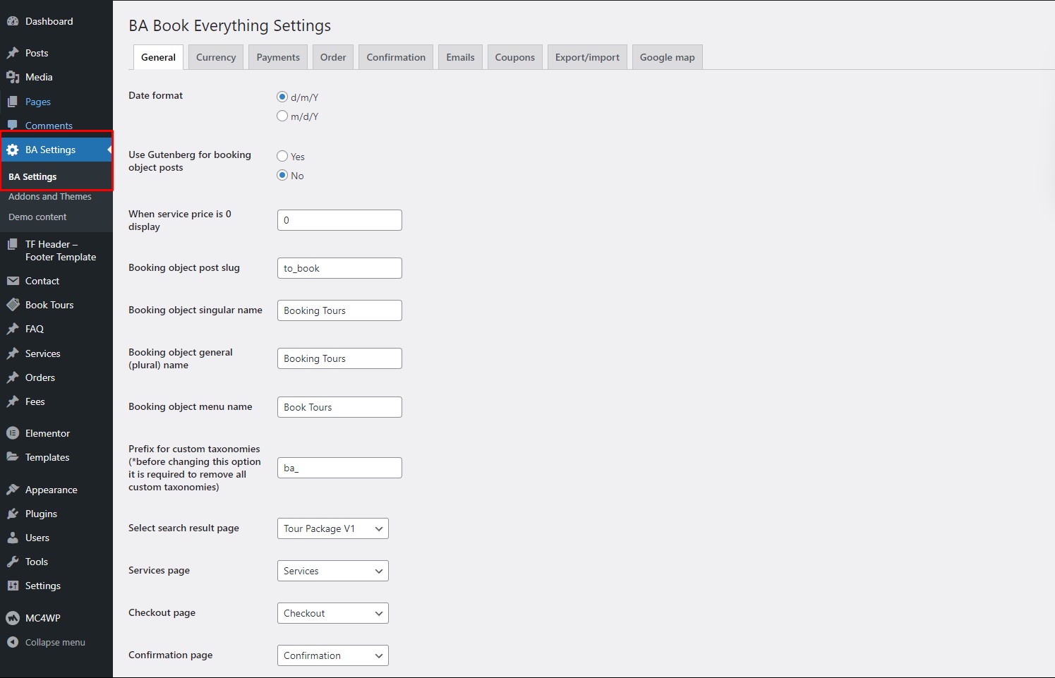Switch to the Confirmation tab

(396, 57)
